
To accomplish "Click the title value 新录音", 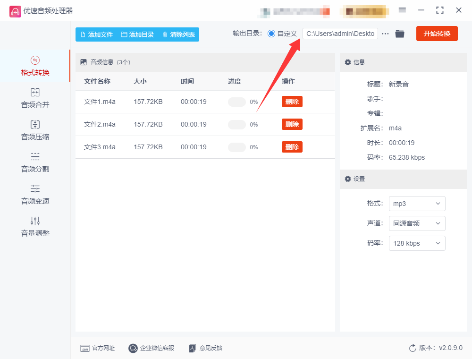I will [x=398, y=84].
